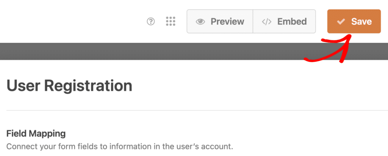Screen dimensions: 388x156
Task: Click the word Registration in heading
Action: tap(88, 86)
